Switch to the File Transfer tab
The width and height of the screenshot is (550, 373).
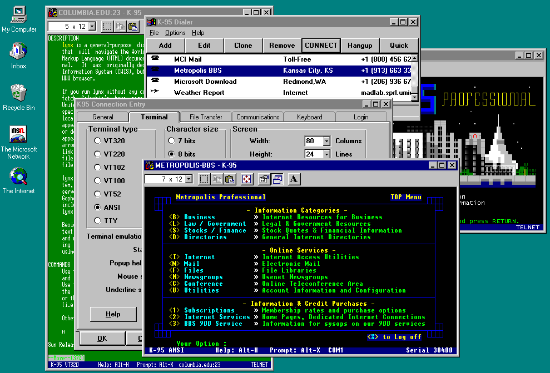[x=205, y=117]
